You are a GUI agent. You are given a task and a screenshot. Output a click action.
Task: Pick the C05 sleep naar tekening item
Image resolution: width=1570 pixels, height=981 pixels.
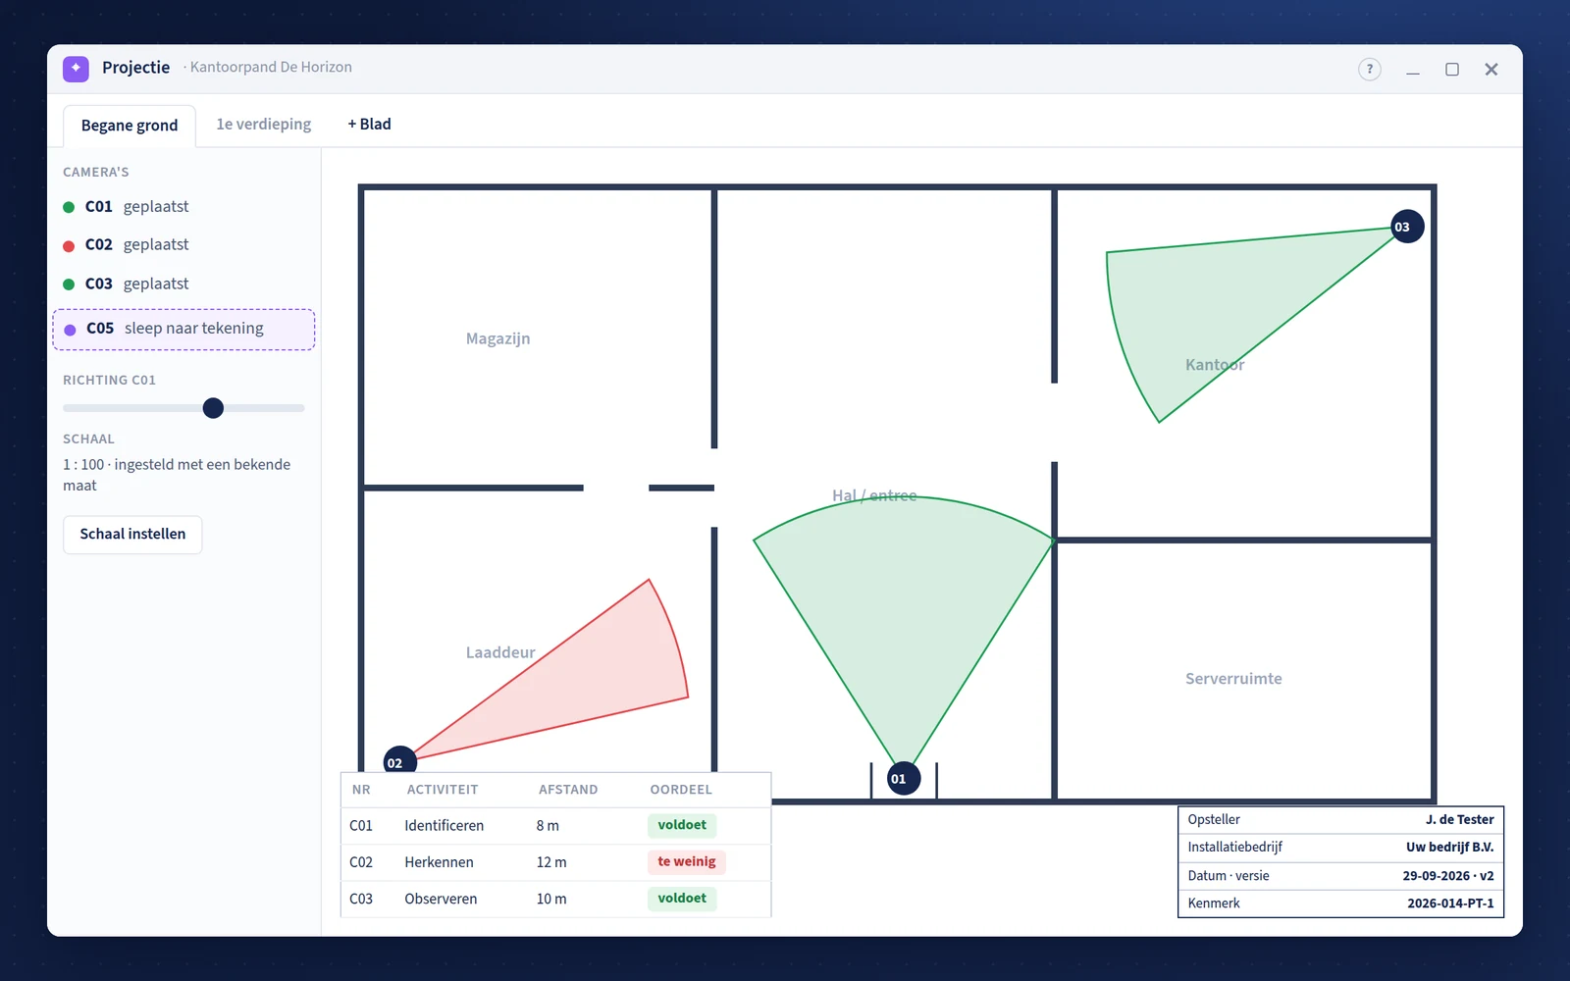(x=183, y=330)
